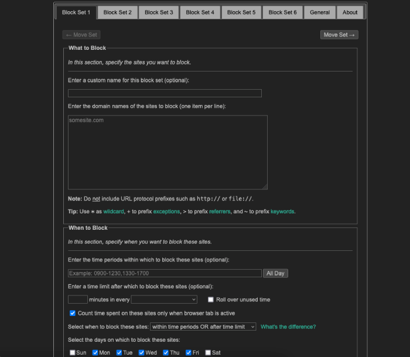Select the Block Set 4 tab
This screenshot has height=357, width=410.
200,12
